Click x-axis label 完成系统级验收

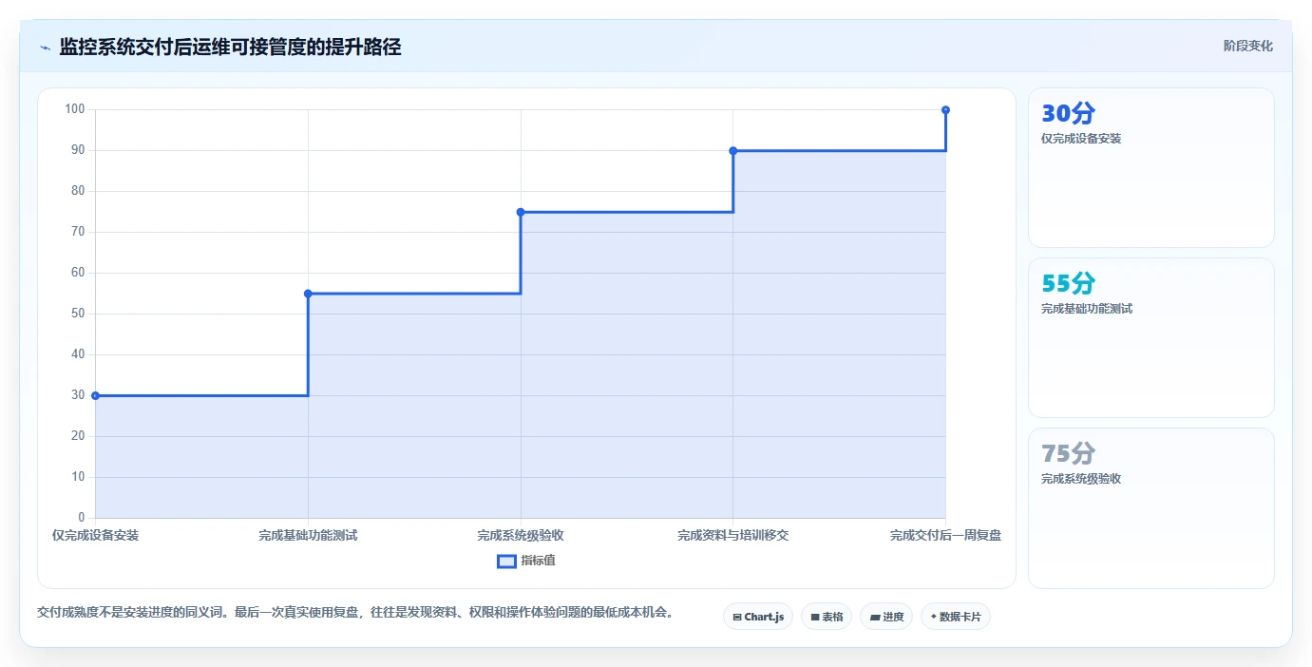click(521, 536)
